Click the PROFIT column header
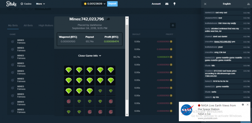This screenshot has height=123, width=252. [169, 34]
